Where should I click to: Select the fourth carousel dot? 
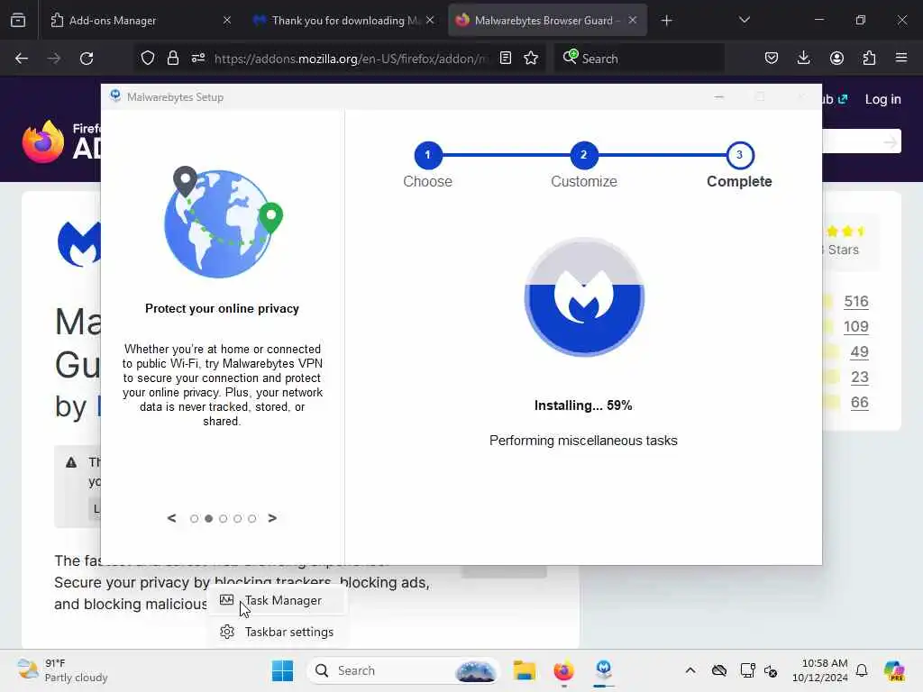pos(238,519)
